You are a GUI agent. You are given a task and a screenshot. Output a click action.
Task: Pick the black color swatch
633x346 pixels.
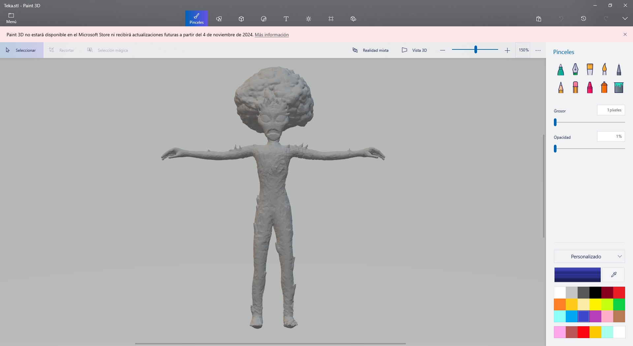coord(595,293)
